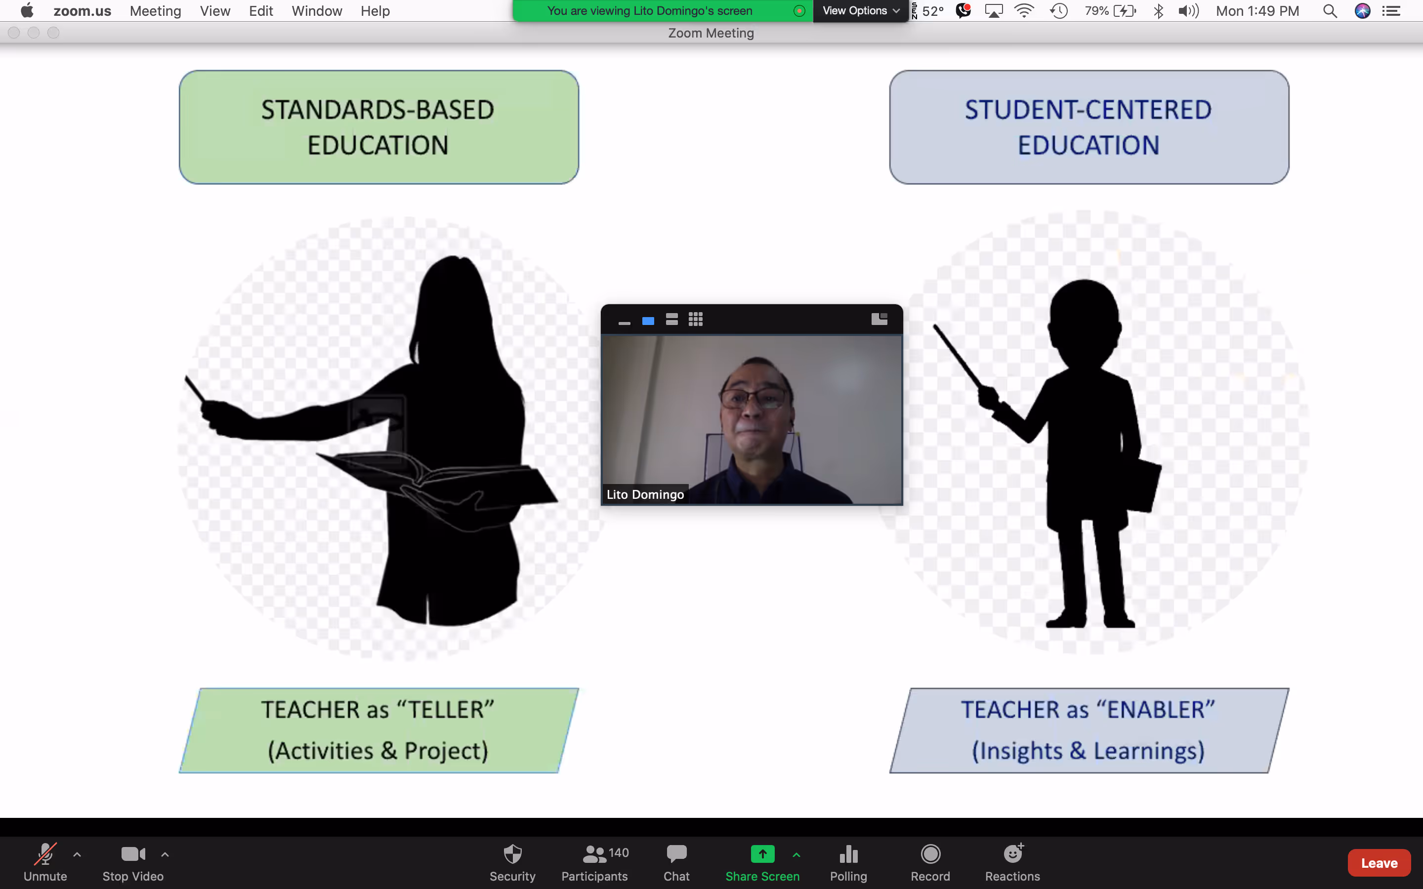This screenshot has width=1423, height=889.
Task: Click the 79% battery status
Action: [x=1110, y=10]
